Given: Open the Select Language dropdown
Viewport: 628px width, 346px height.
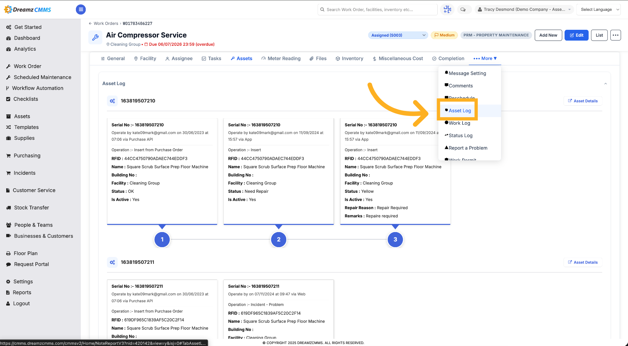Looking at the screenshot, I should tap(599, 9).
